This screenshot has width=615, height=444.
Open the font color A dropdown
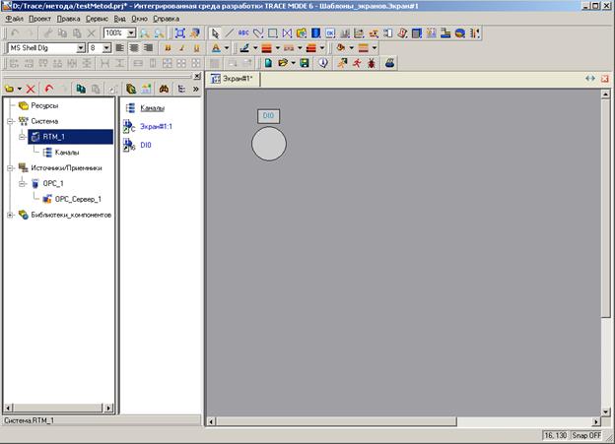(228, 47)
